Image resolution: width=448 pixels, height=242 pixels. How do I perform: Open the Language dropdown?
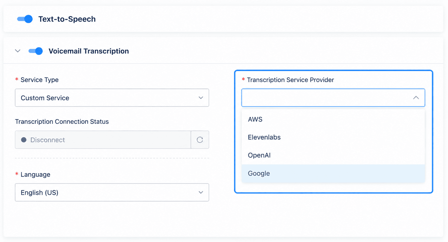112,192
